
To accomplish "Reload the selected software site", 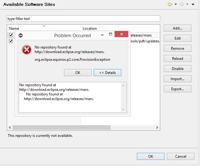I will click(x=178, y=58).
